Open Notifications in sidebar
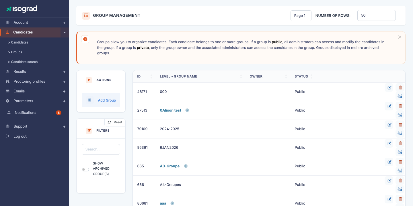The width and height of the screenshot is (413, 206). point(26,113)
